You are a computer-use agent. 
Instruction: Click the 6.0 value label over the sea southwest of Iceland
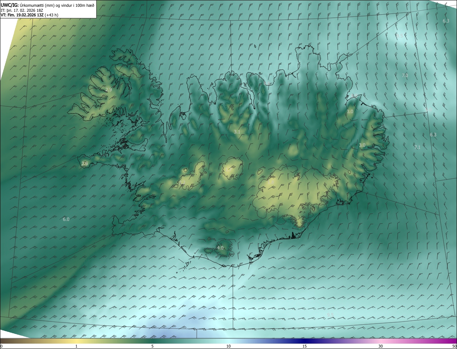coord(66,219)
